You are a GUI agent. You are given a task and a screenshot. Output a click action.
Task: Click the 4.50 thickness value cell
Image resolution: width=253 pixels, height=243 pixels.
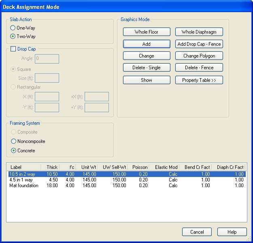coord(53,180)
